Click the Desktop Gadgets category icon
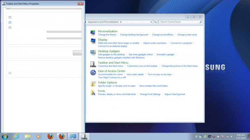This screenshot has width=250, height=140. (x=93, y=52)
